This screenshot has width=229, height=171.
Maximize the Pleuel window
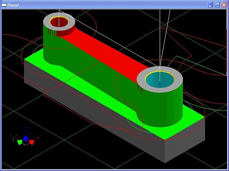pos(217,5)
